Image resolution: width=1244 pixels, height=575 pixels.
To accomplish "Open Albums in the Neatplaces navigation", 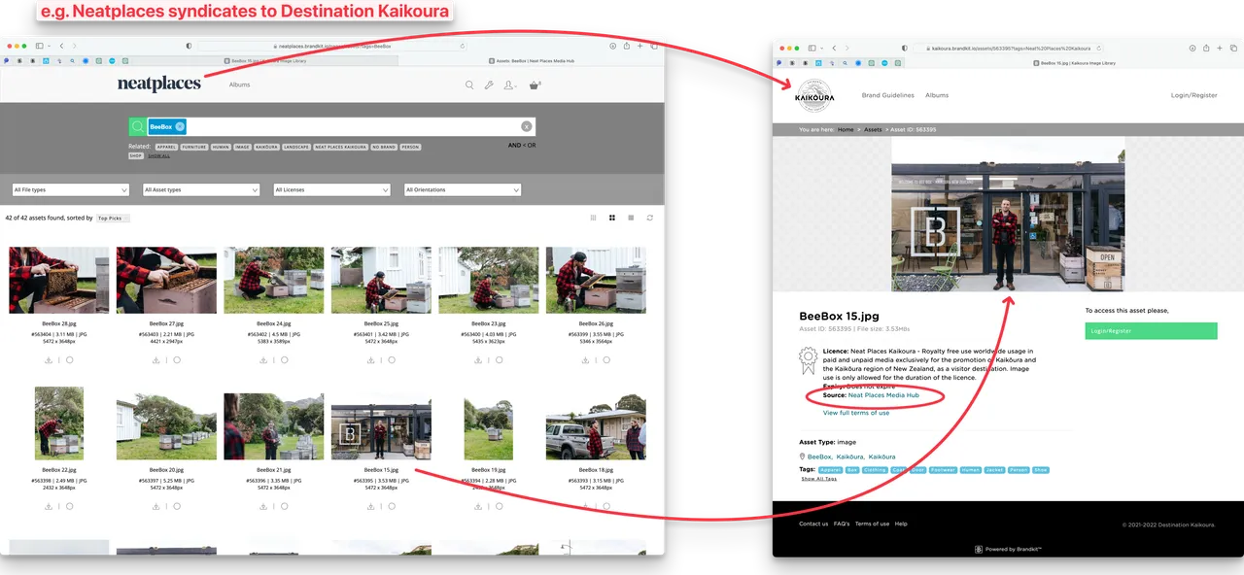I will tap(239, 85).
